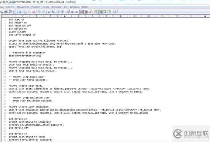This screenshot has width=210, height=142.
Task: Run the spell check toolbar icon
Action: point(10,12)
